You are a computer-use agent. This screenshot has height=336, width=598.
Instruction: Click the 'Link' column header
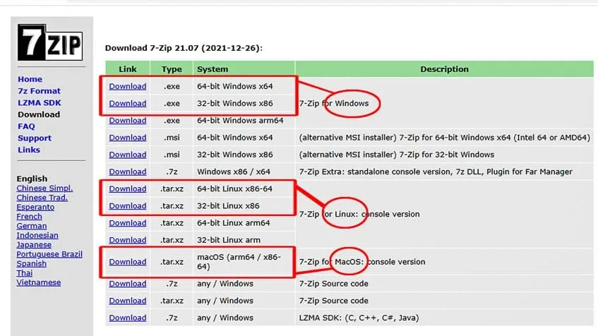click(x=127, y=69)
